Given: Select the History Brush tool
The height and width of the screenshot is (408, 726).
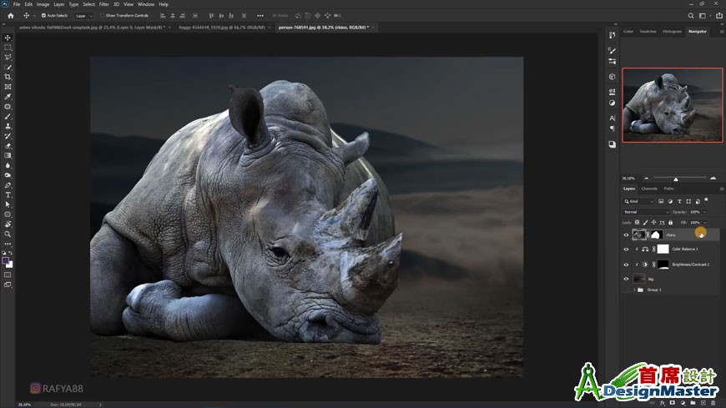Looking at the screenshot, I should click(x=8, y=136).
